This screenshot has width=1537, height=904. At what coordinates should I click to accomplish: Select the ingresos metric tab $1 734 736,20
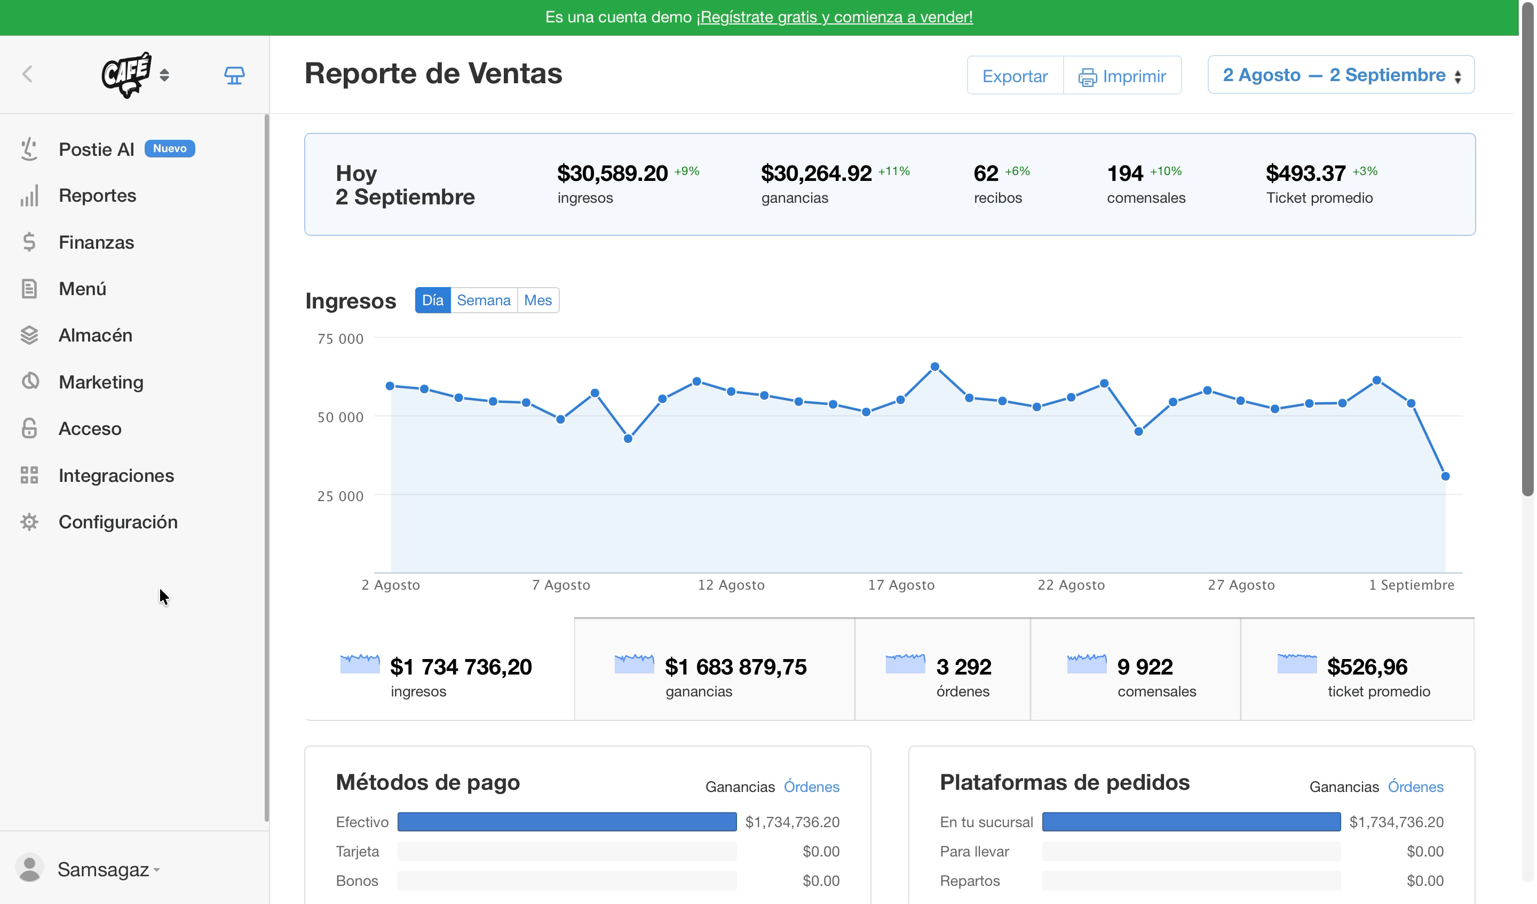coord(440,669)
